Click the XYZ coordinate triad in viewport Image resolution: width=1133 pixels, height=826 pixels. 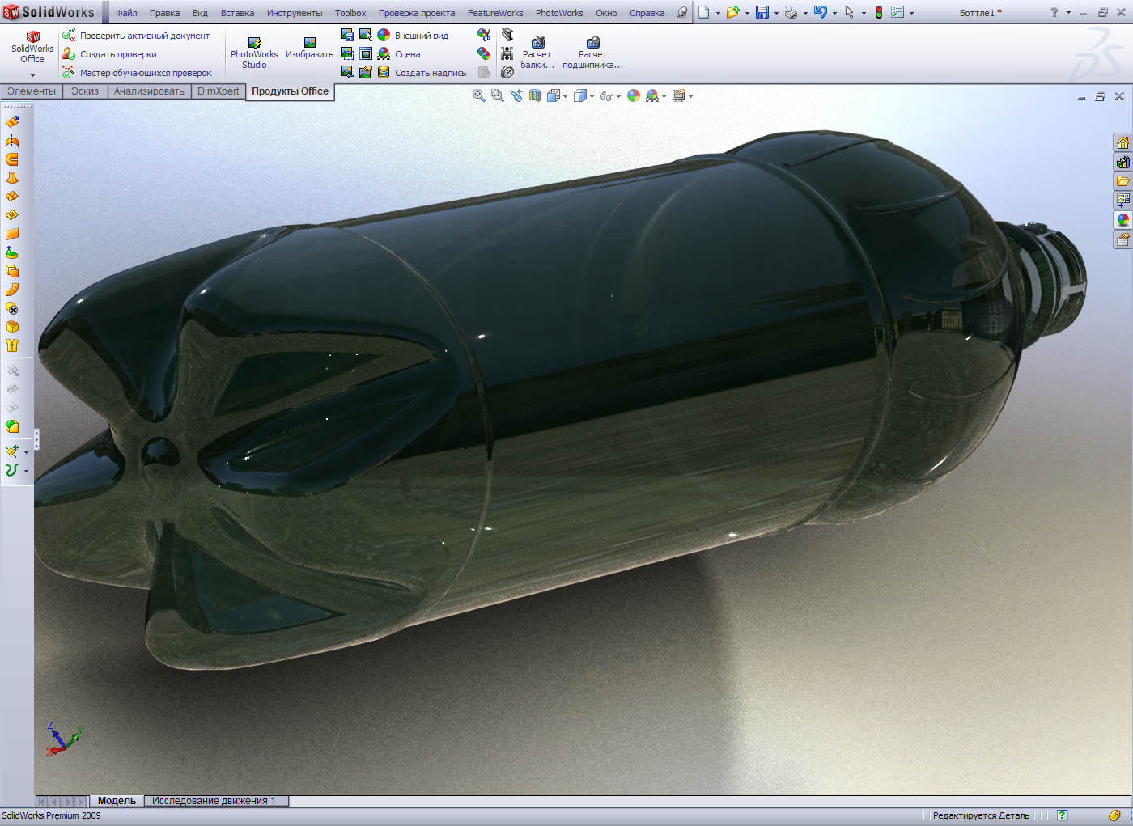click(62, 739)
